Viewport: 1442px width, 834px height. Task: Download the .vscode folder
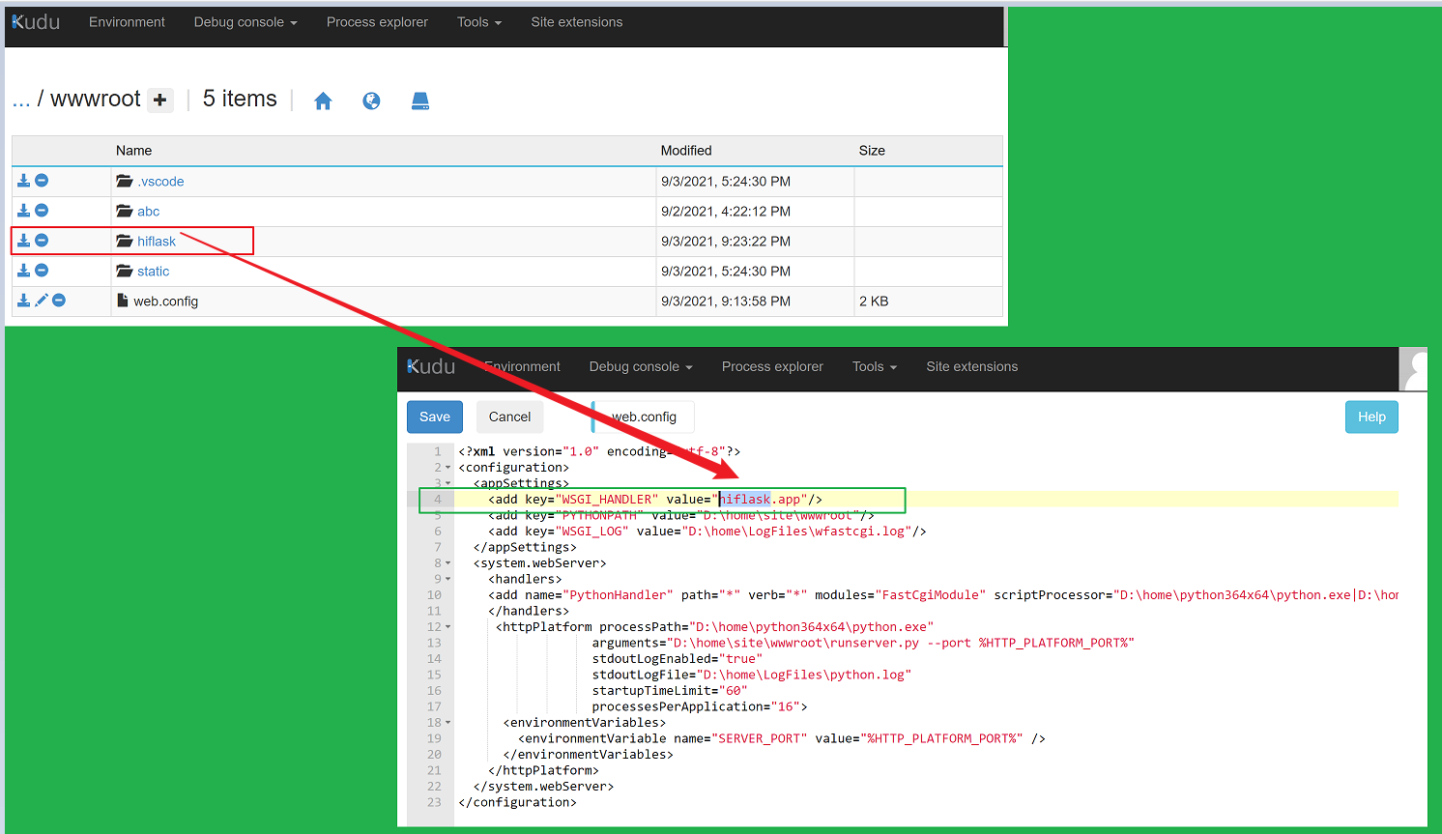coord(24,181)
